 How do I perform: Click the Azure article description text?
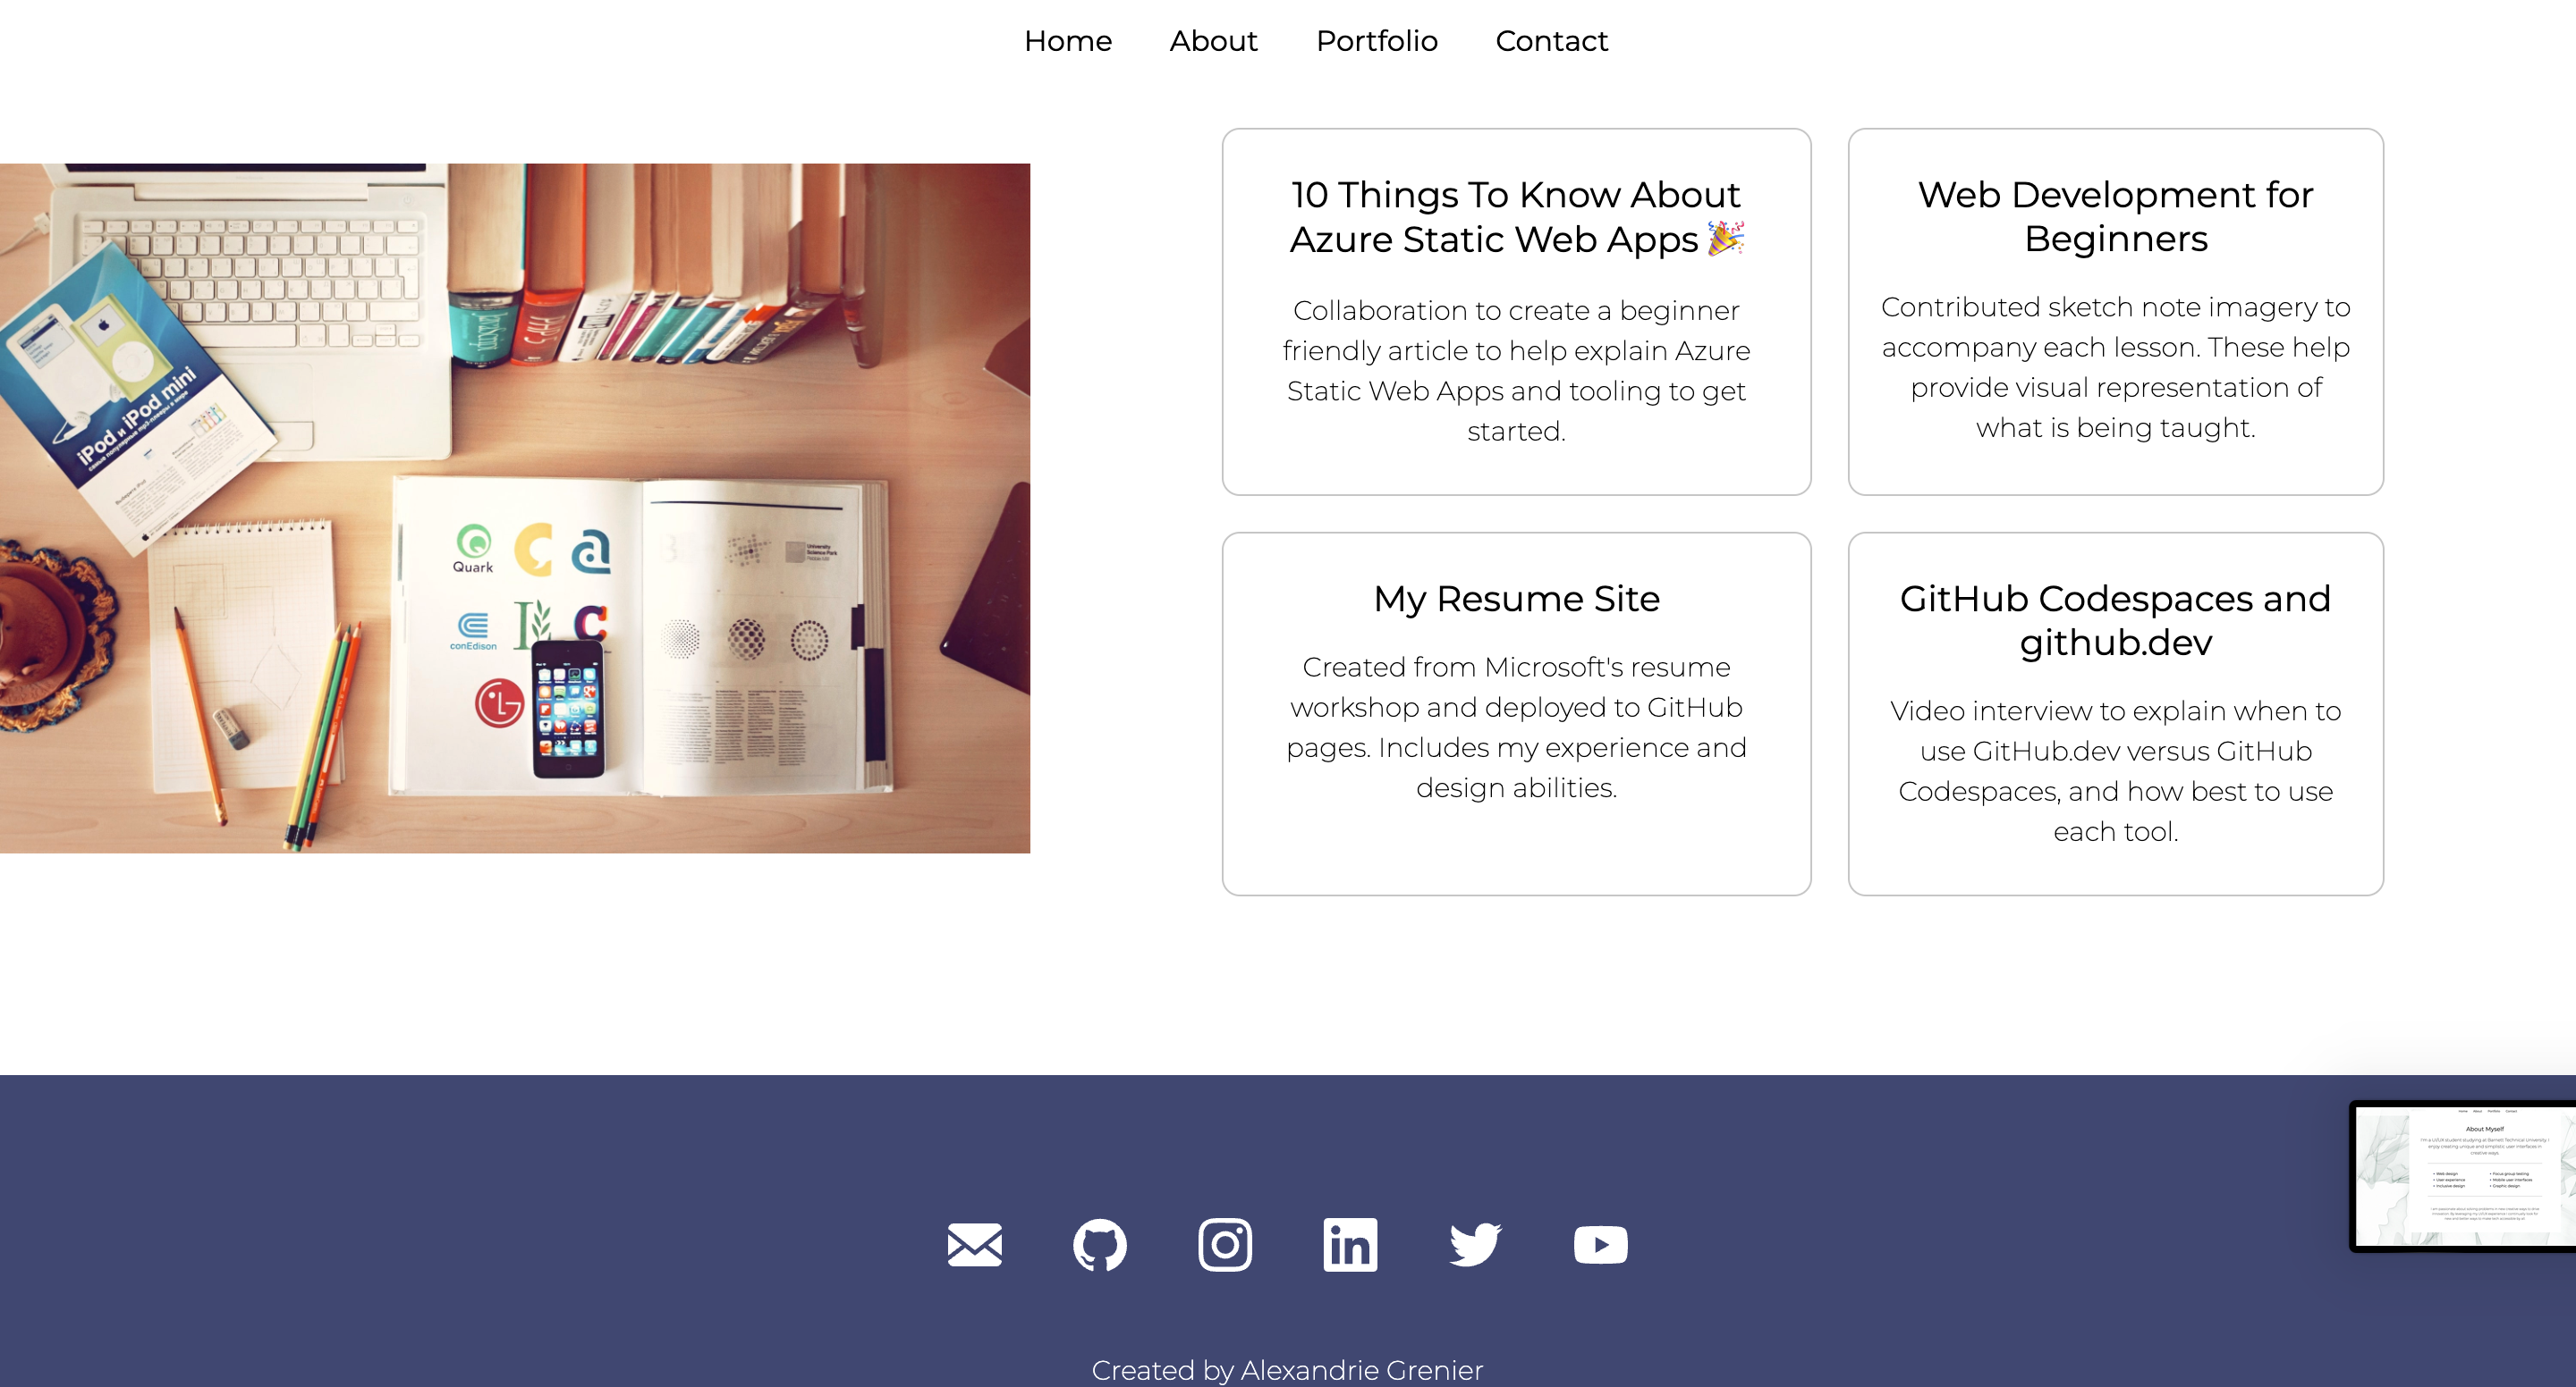point(1516,371)
